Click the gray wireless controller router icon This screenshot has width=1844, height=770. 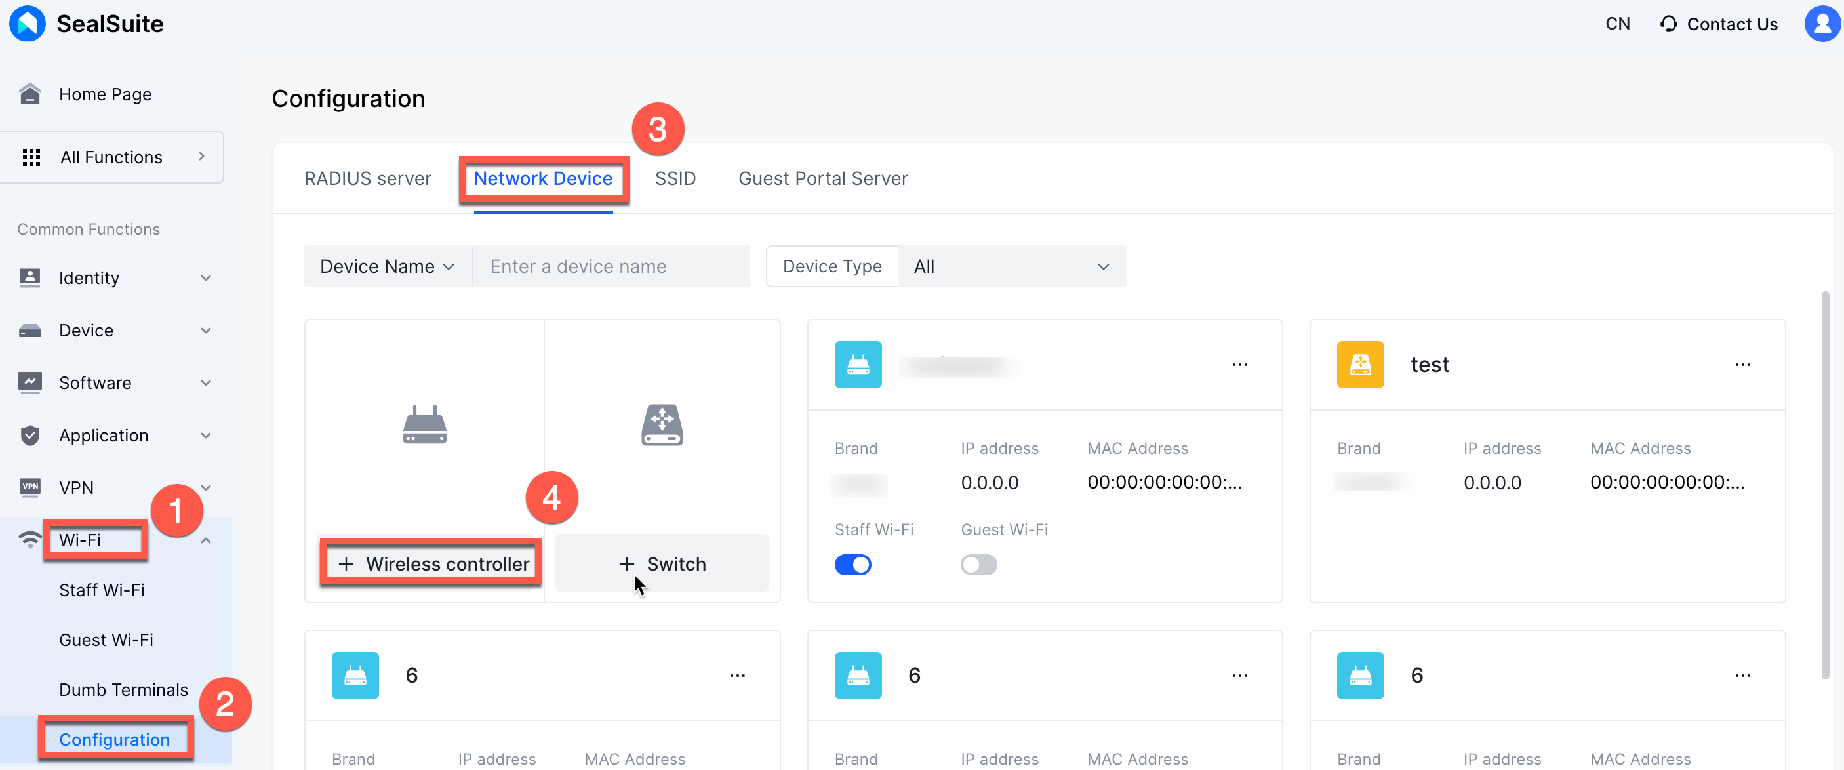coord(424,425)
